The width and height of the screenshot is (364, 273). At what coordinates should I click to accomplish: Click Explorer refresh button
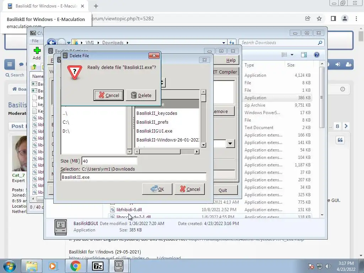coord(232,43)
